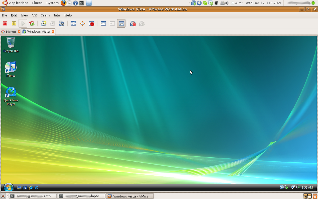Launch Internet Explorer from Quick Launch
The image size is (318, 199).
31,188
